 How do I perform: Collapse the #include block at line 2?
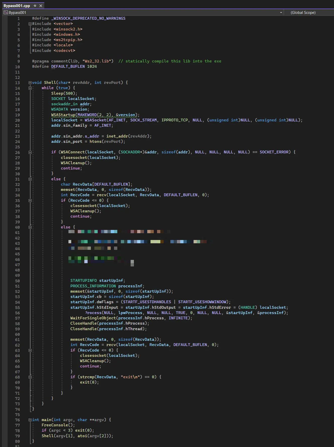[x=30, y=24]
